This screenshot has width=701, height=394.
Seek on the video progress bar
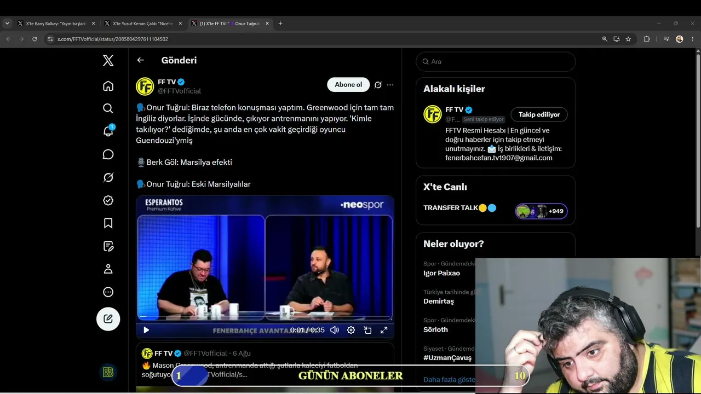tap(265, 317)
